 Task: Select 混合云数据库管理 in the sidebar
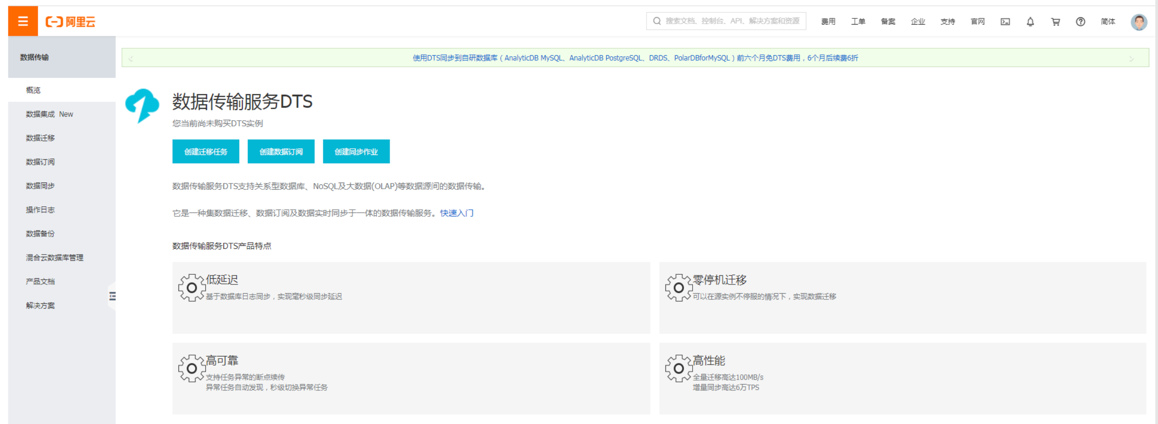coord(61,258)
